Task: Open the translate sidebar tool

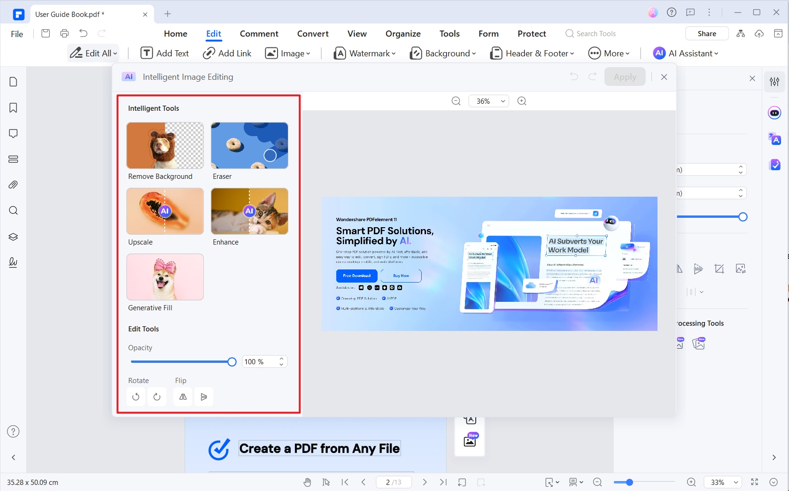Action: [x=774, y=139]
